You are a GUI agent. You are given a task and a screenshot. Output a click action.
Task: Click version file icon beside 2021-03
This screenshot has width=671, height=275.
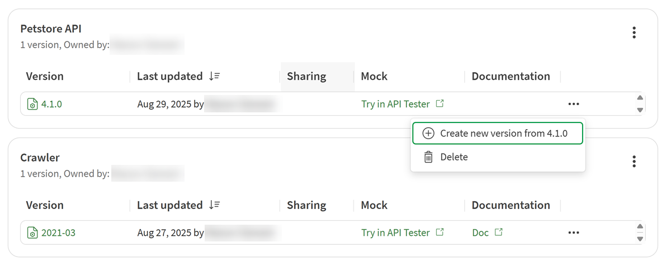tap(32, 233)
